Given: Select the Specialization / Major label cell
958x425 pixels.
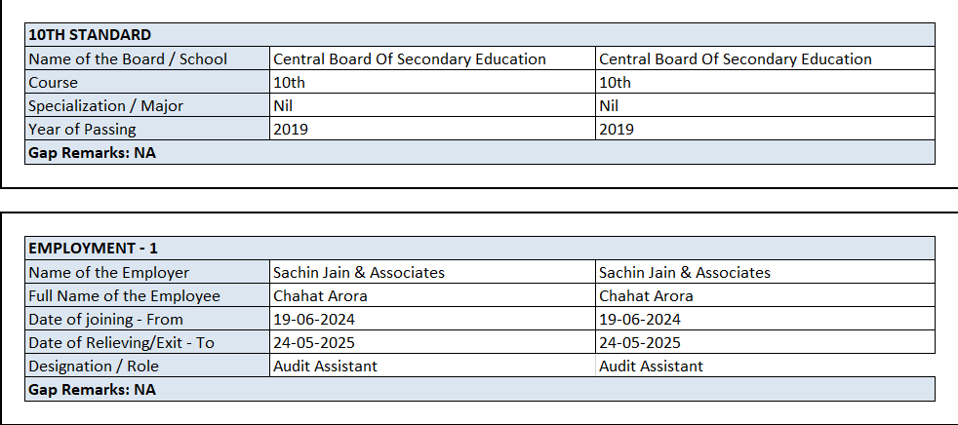Looking at the screenshot, I should click(106, 105).
